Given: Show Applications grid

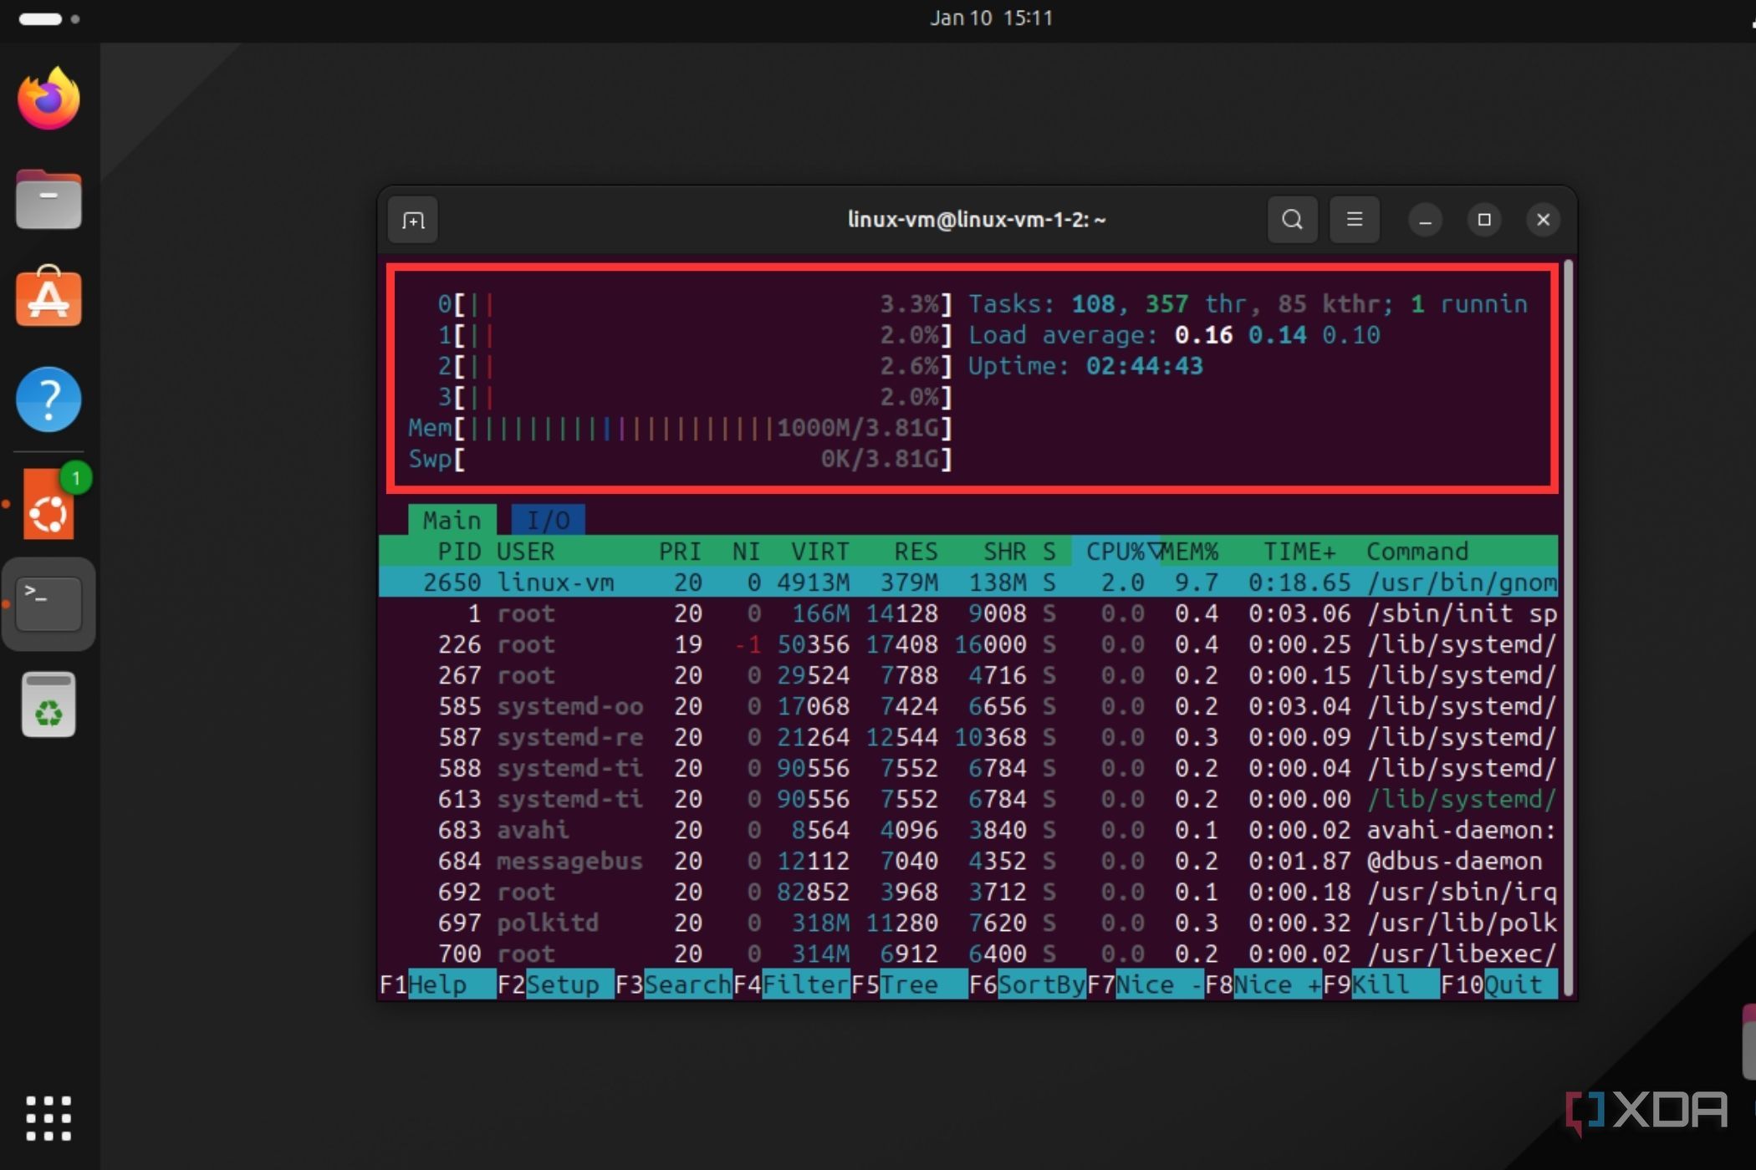Looking at the screenshot, I should click(x=48, y=1117).
